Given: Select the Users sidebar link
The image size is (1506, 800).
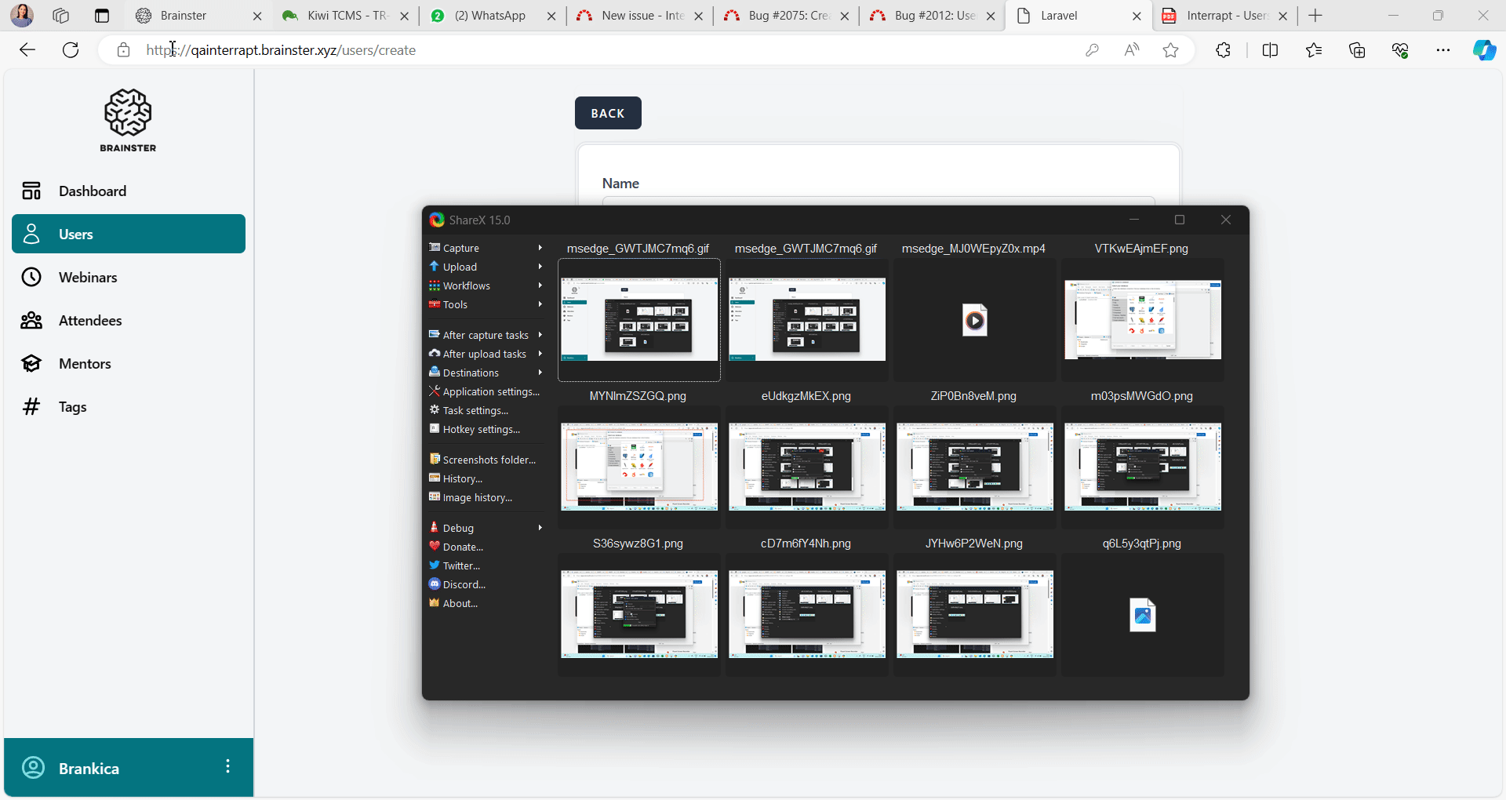Looking at the screenshot, I should (x=129, y=234).
